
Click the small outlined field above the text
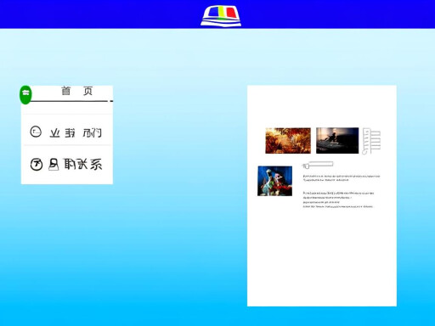(318, 165)
